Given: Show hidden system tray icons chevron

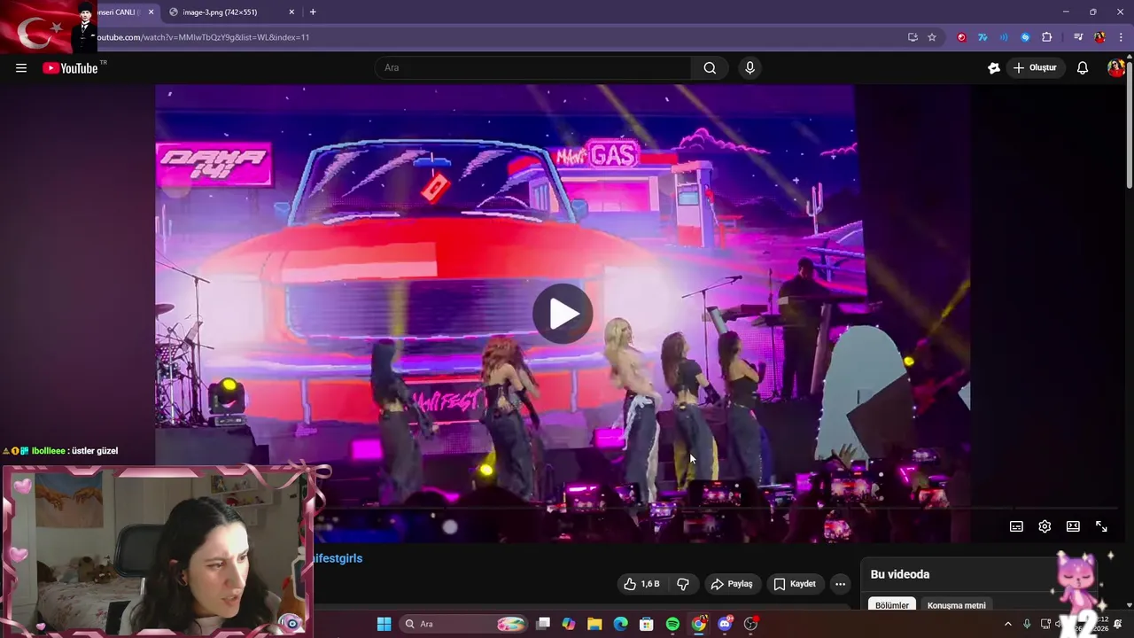Looking at the screenshot, I should tap(1007, 624).
